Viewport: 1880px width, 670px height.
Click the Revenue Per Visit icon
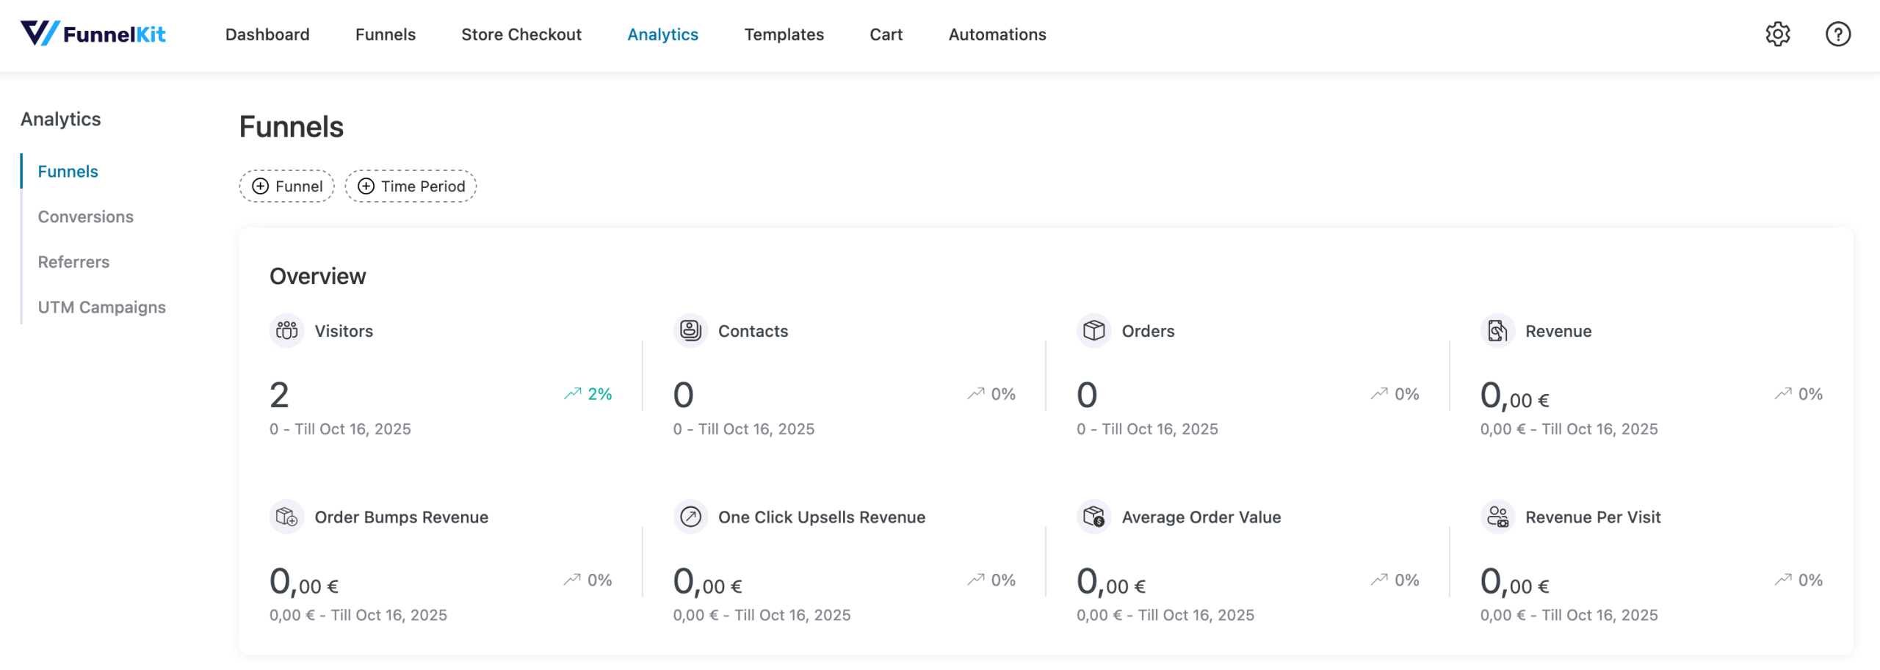click(x=1497, y=517)
